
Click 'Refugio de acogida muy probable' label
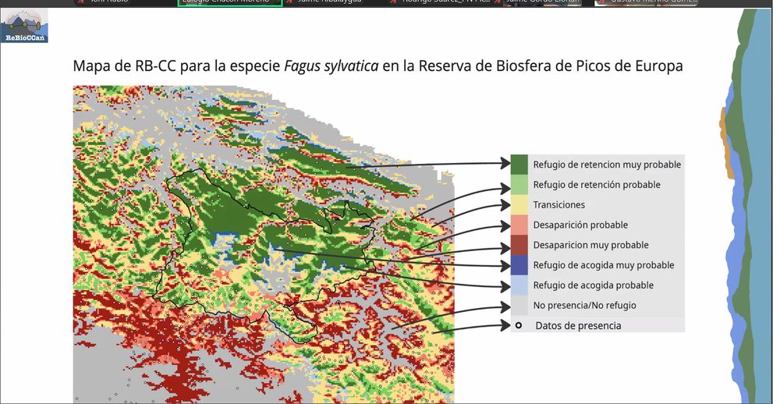pyautogui.click(x=604, y=265)
